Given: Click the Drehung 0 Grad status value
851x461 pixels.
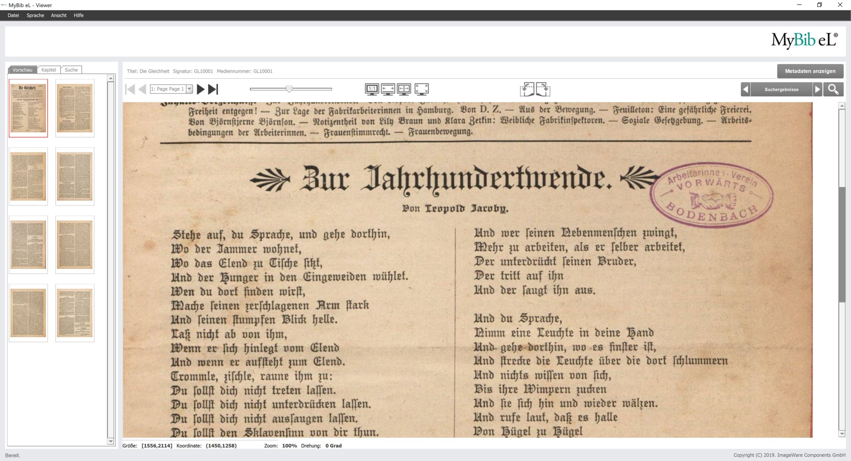Looking at the screenshot, I should click(x=333, y=446).
